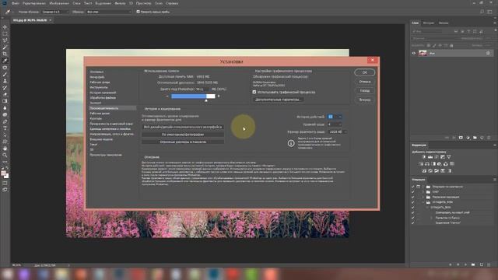Add a Curves adjustment

pyautogui.click(x=437, y=157)
